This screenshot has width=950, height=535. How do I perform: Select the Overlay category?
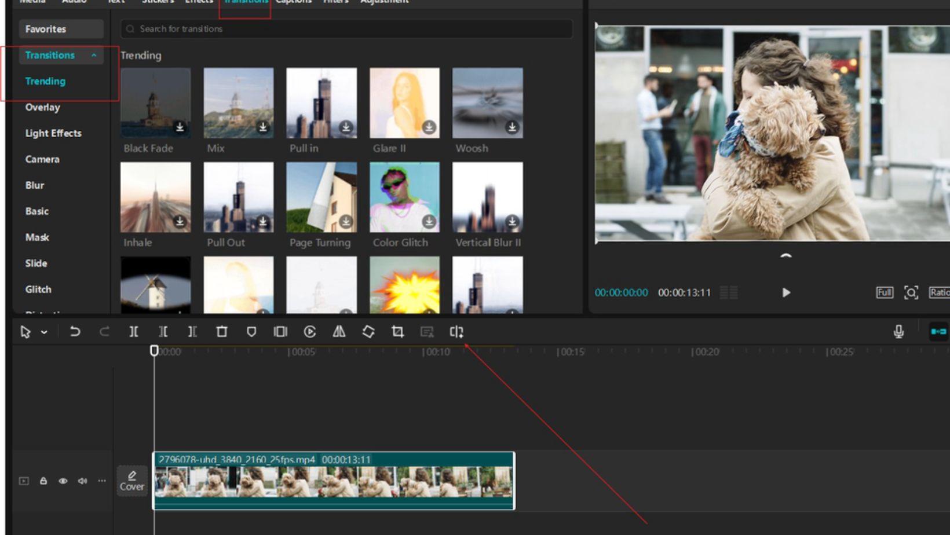pos(42,107)
